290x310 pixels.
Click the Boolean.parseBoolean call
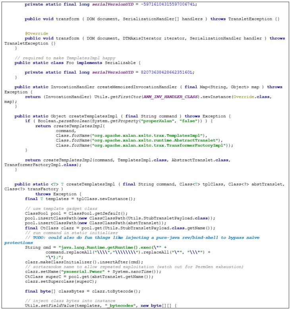[x=64, y=121]
